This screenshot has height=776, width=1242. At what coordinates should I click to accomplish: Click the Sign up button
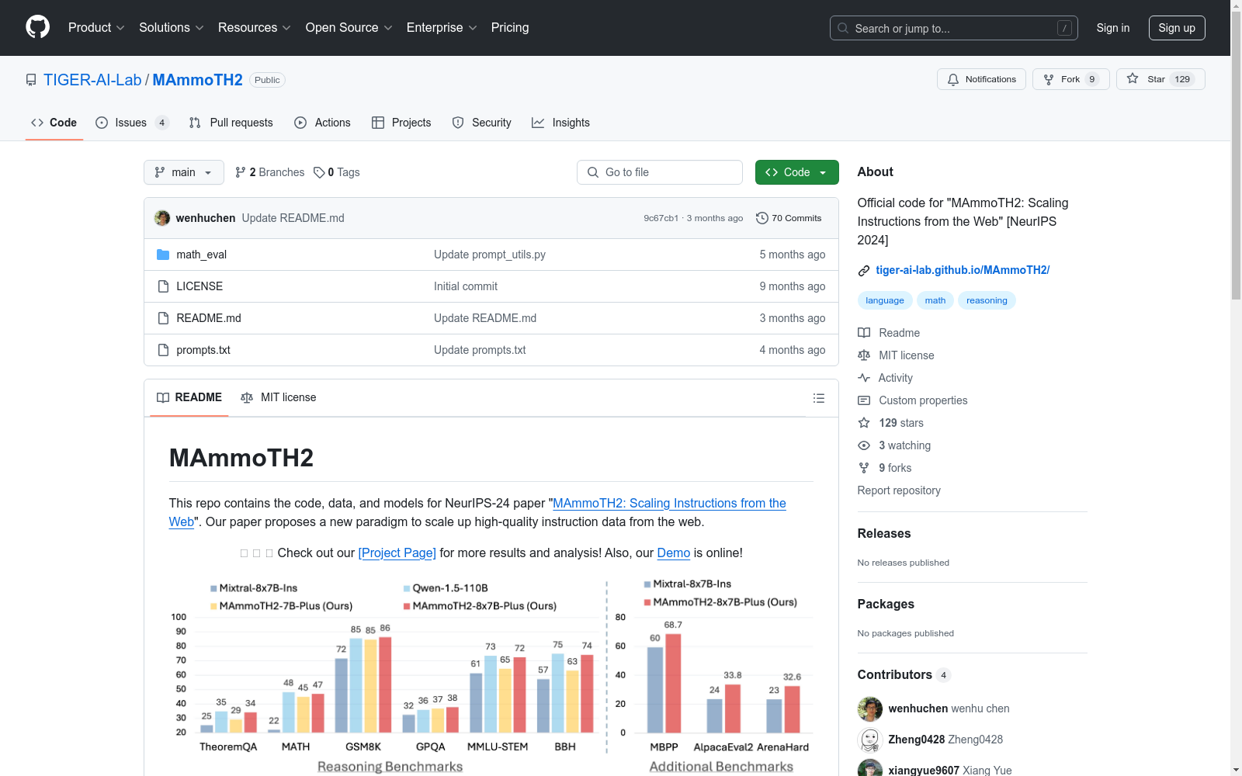pyautogui.click(x=1177, y=28)
